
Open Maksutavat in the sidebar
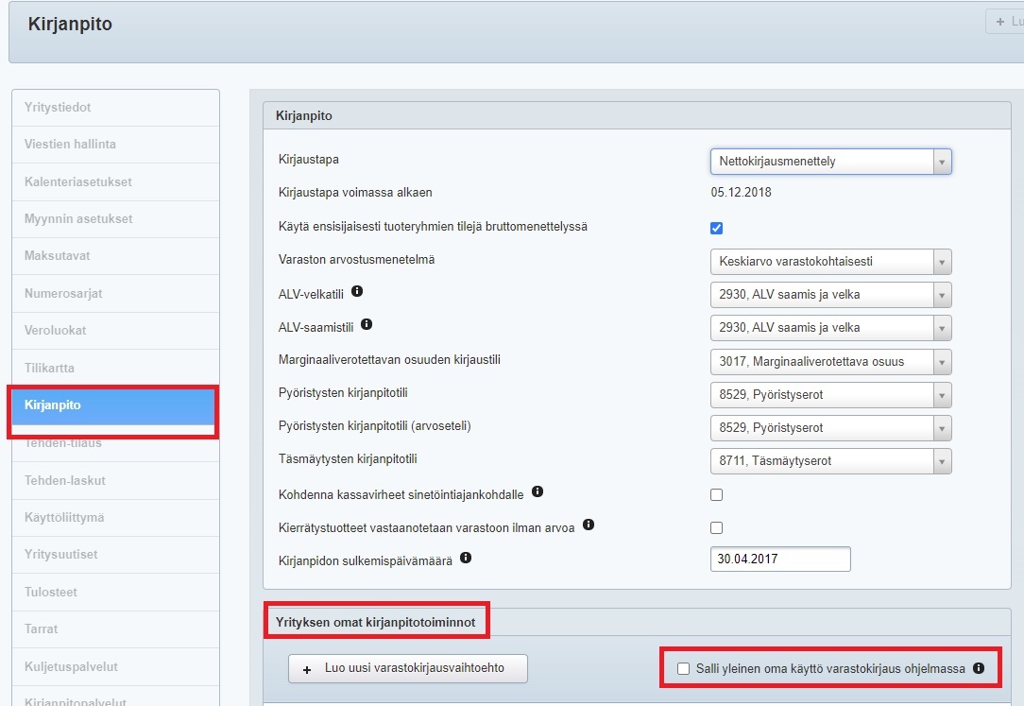[x=57, y=256]
